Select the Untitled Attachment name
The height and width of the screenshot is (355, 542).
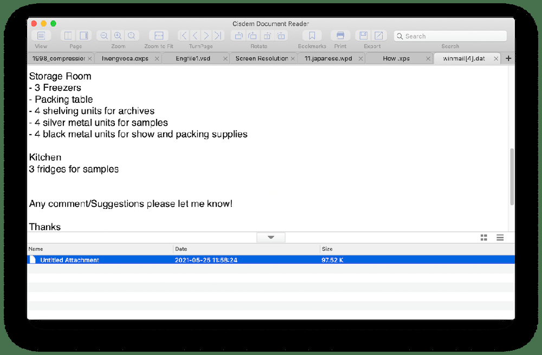click(69, 260)
